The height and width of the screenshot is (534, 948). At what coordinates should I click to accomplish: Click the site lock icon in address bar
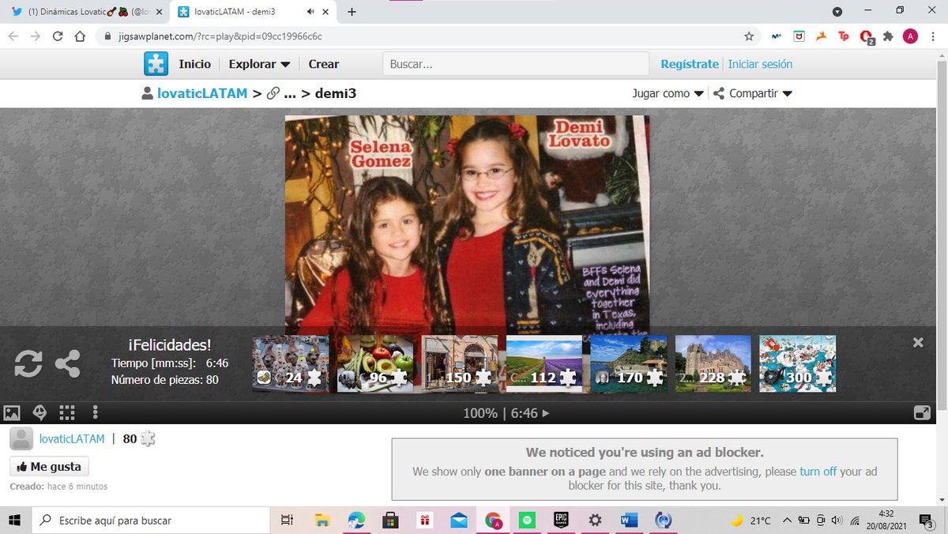(107, 36)
